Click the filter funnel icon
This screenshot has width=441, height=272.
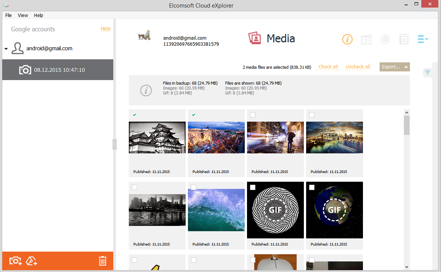tap(427, 73)
